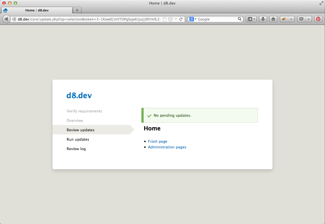
Task: Follow the Administration pages link
Action: 167,147
